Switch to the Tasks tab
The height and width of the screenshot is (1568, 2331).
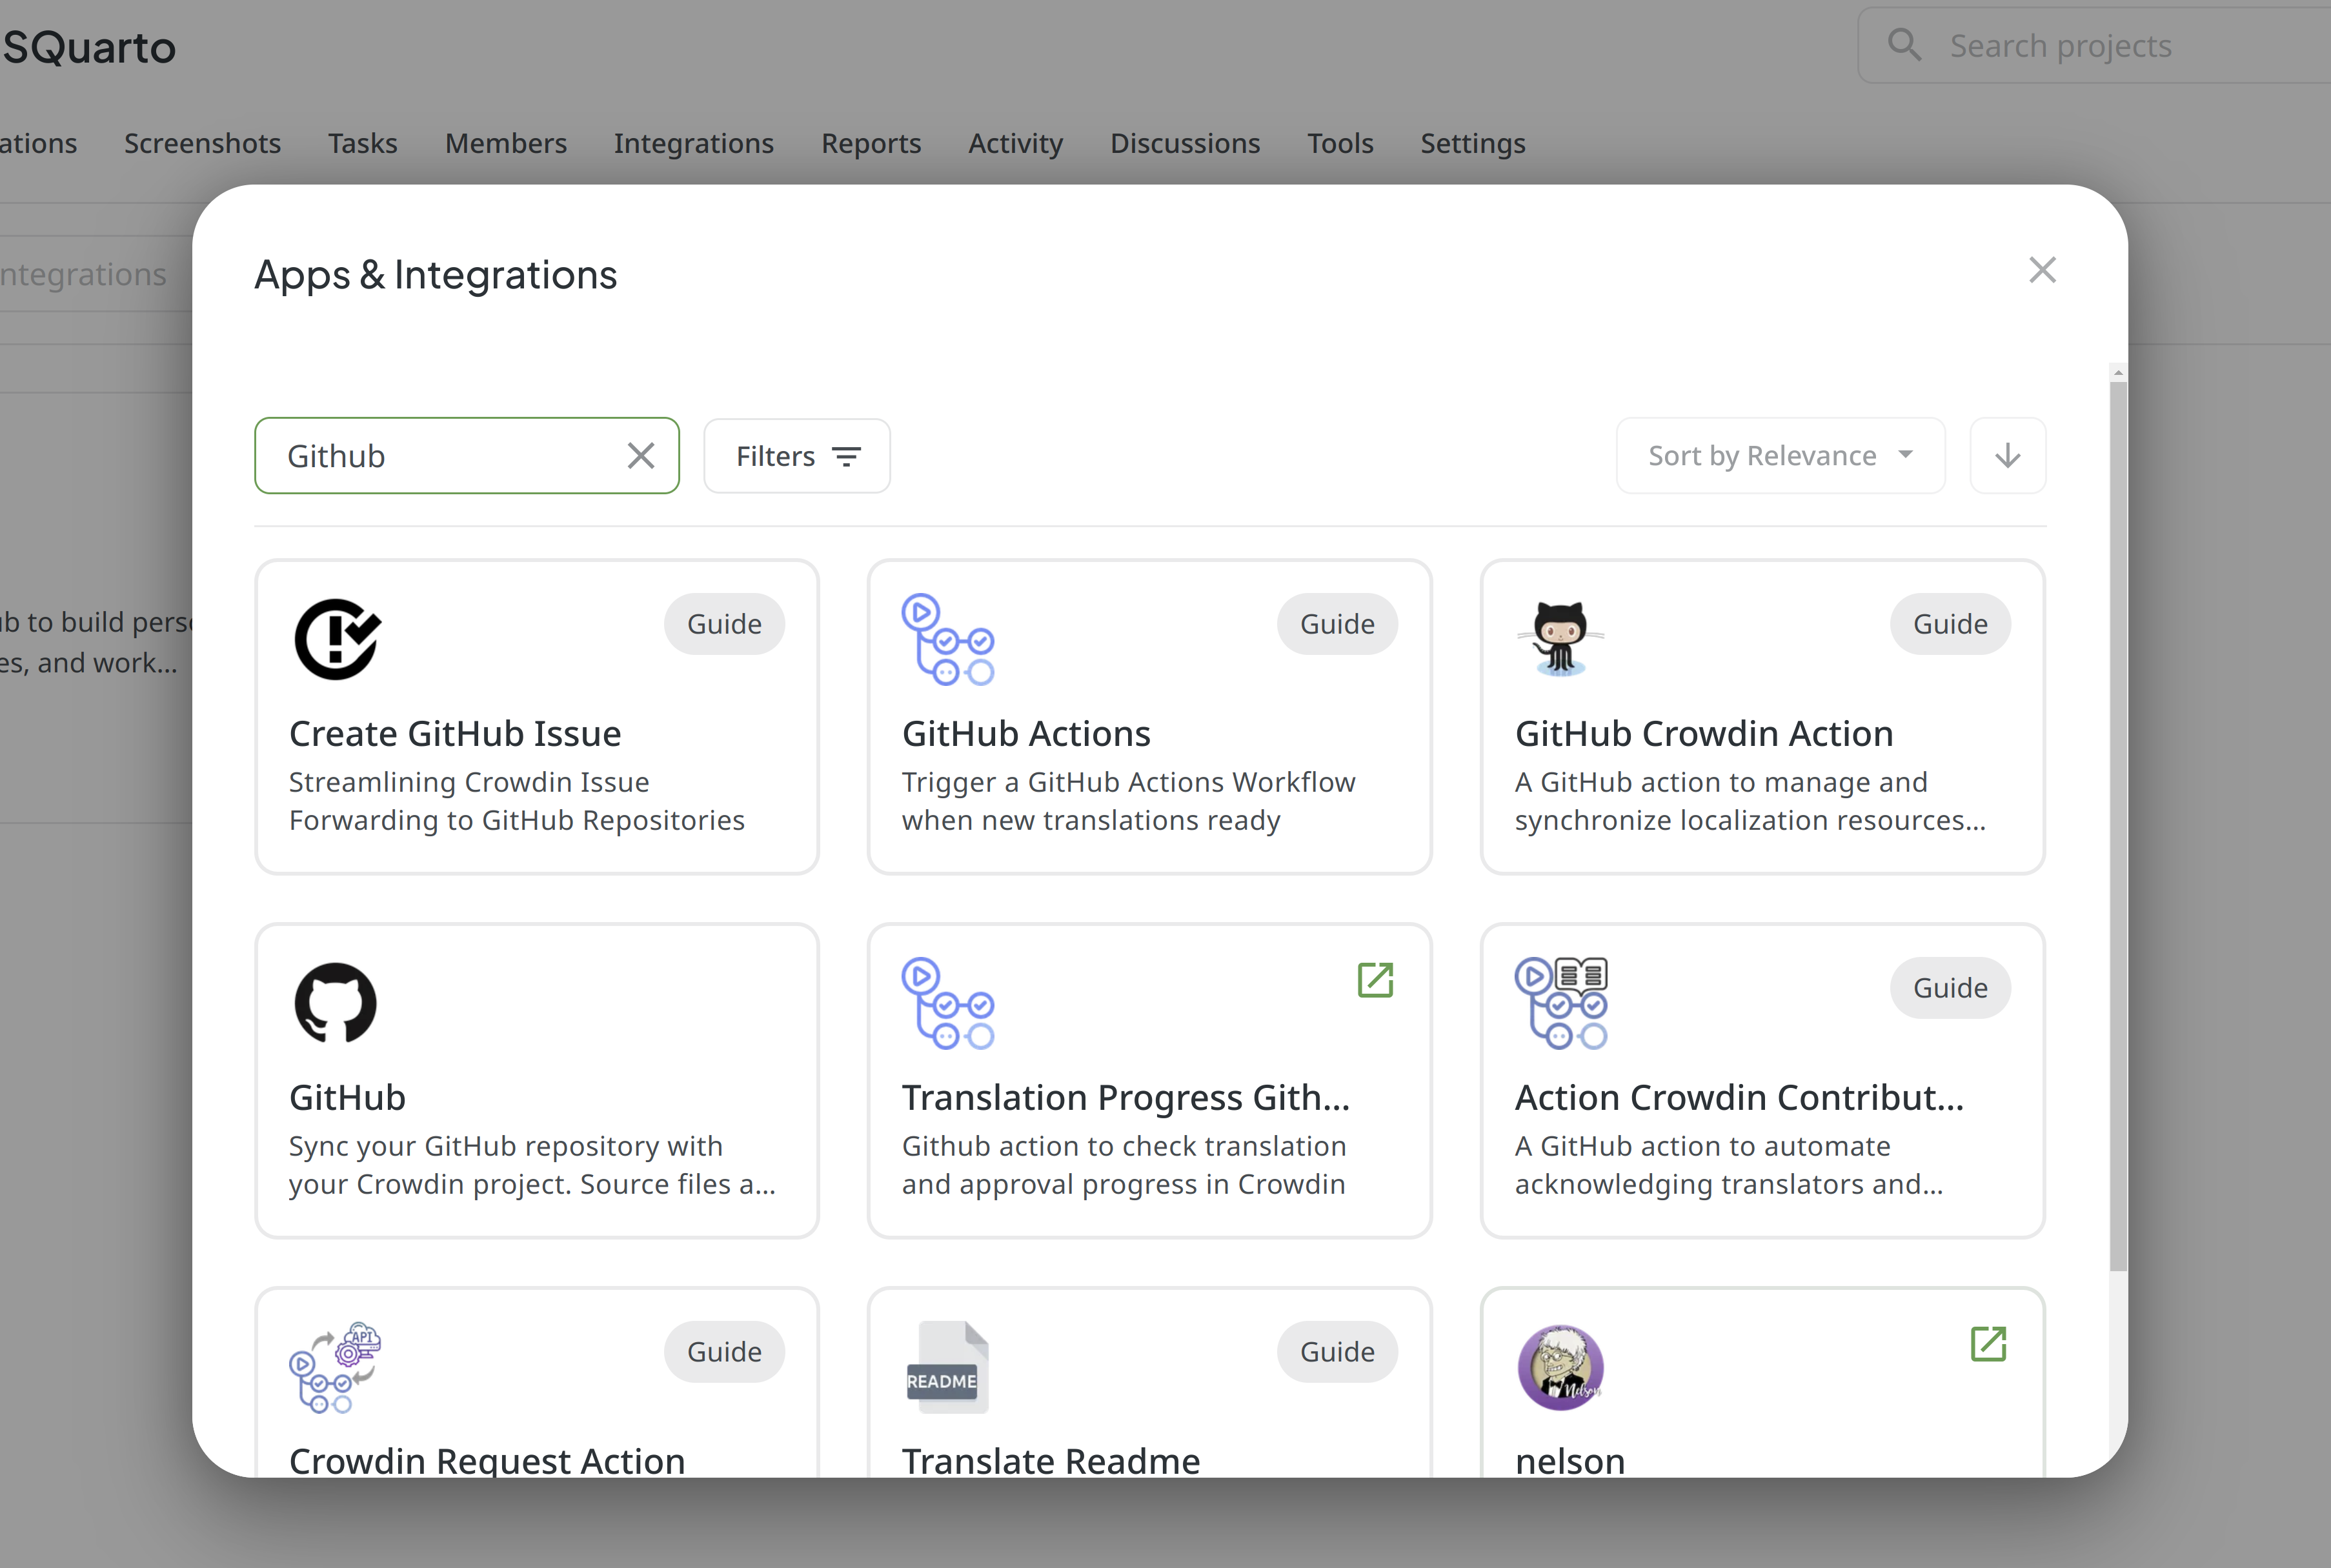(362, 143)
